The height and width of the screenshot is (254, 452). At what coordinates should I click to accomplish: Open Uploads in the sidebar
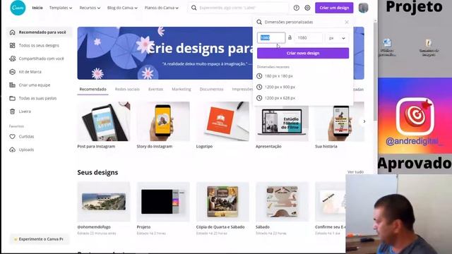(x=40, y=150)
